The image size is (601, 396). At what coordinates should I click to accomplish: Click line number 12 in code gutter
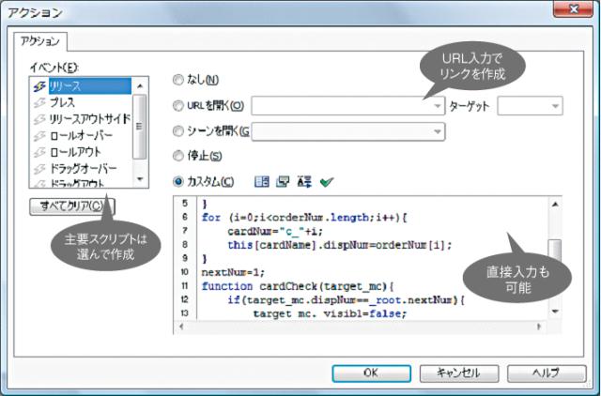(184, 299)
